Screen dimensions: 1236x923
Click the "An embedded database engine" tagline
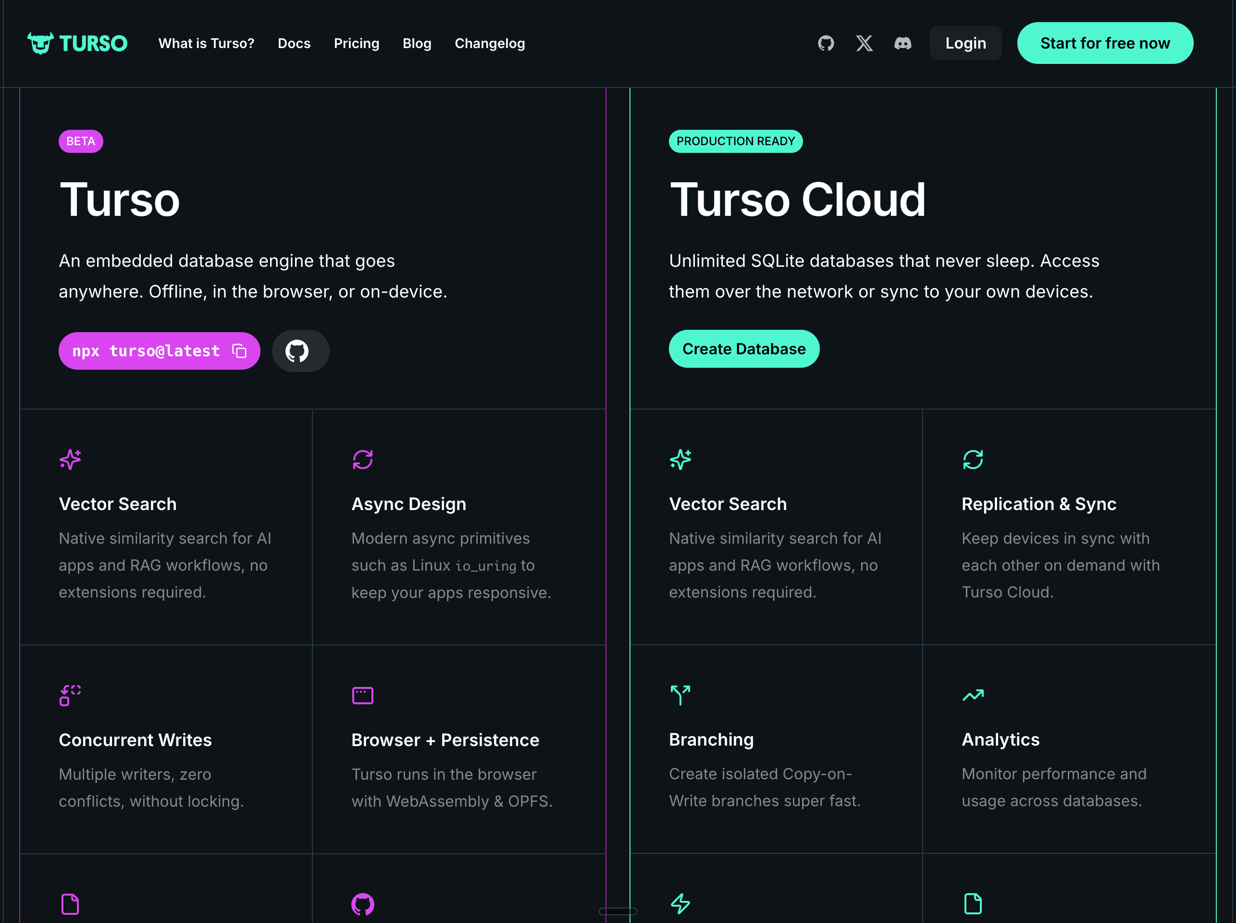tap(253, 276)
